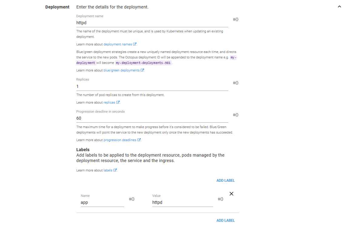Screen dimensions: 347x229
Task: Click the upper ADD LABEL button
Action: coord(225,181)
